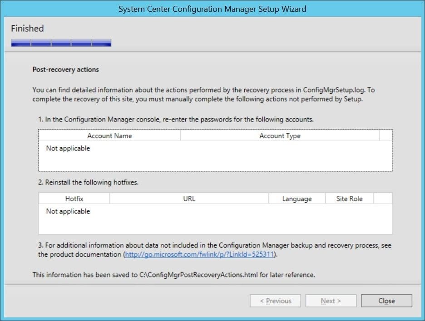This screenshot has width=425, height=321.
Task: Click the Account Type column header
Action: click(x=280, y=136)
